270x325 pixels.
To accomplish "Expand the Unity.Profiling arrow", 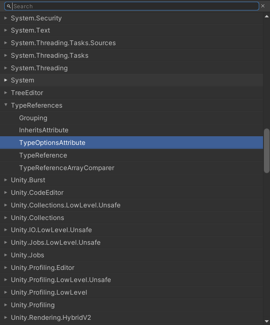I will pos(6,305).
